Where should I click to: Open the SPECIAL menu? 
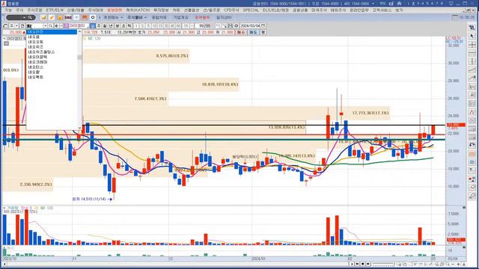tap(251, 10)
